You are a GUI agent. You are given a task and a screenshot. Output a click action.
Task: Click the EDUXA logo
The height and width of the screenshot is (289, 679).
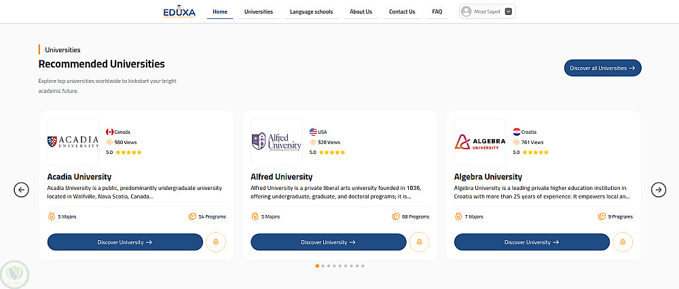click(x=179, y=12)
